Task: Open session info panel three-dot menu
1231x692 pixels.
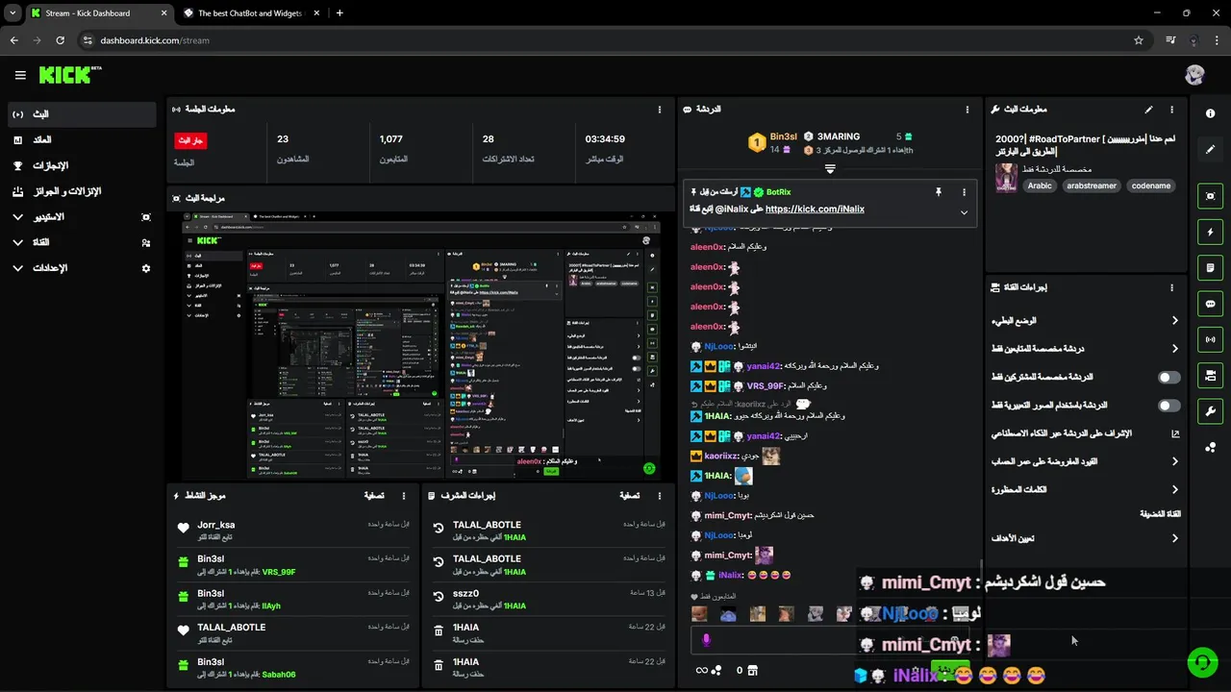Action: (x=659, y=110)
